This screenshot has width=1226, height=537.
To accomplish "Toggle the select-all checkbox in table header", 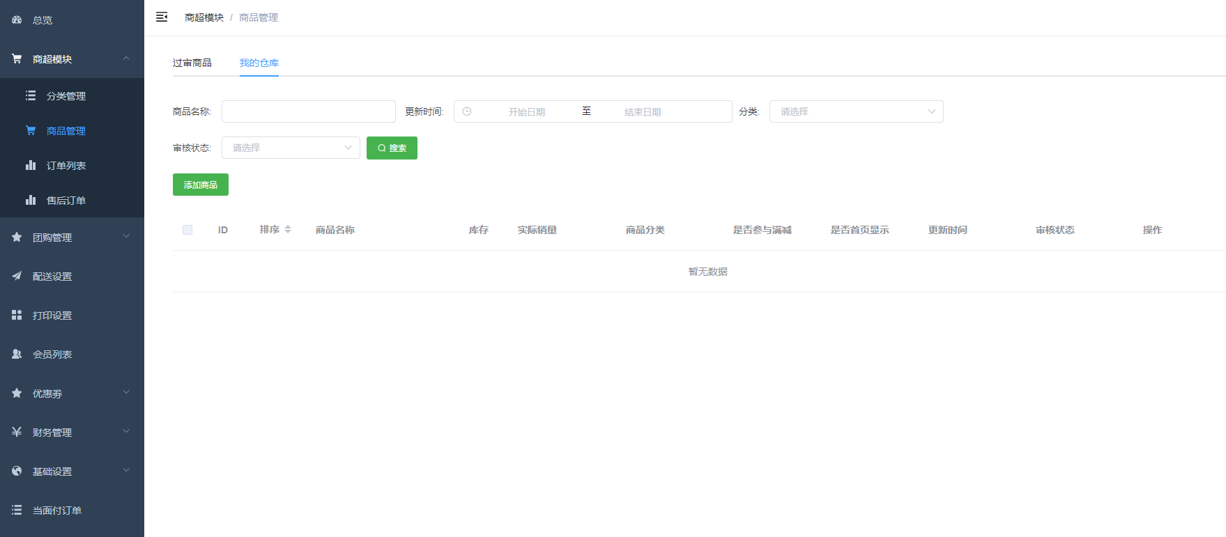I will tap(187, 230).
